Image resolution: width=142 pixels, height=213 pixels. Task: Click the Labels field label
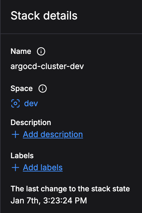point(22,155)
